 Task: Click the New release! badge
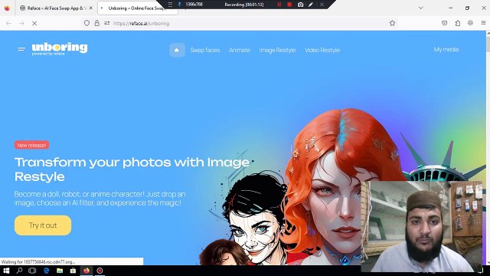coord(31,145)
